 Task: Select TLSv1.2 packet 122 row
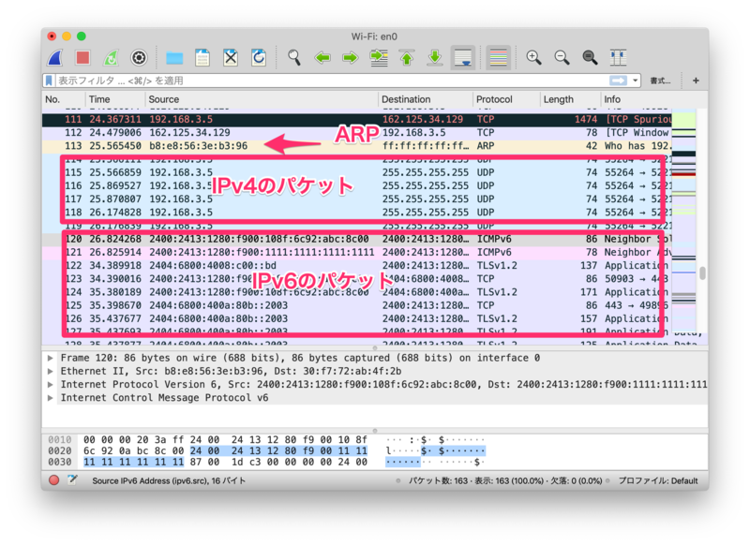tap(357, 266)
